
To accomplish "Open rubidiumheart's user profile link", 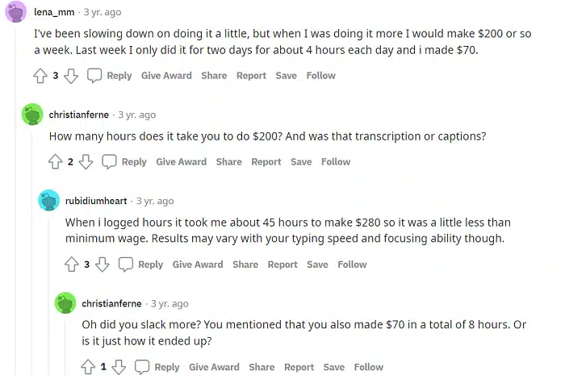I will click(96, 201).
